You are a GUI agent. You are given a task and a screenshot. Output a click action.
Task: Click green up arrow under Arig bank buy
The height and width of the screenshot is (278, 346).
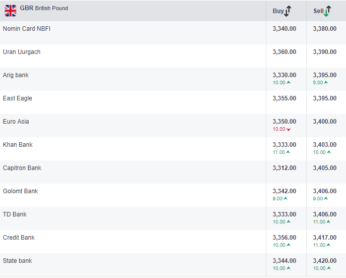[x=289, y=83]
